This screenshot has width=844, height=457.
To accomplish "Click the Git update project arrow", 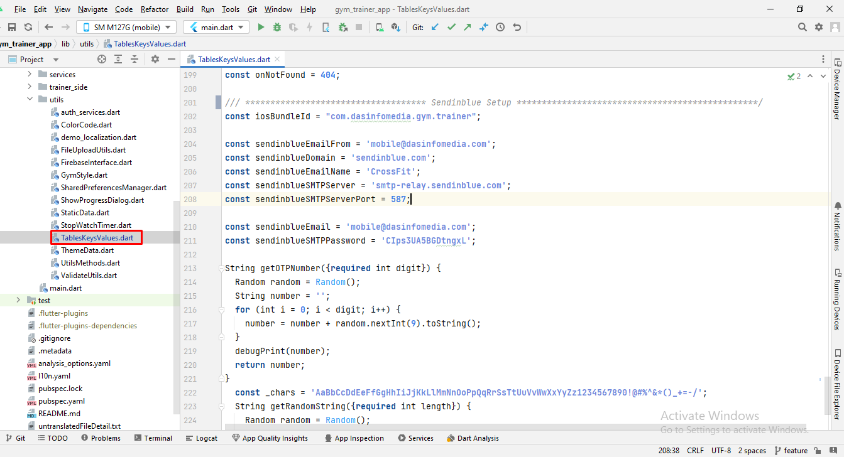I will [x=435, y=27].
